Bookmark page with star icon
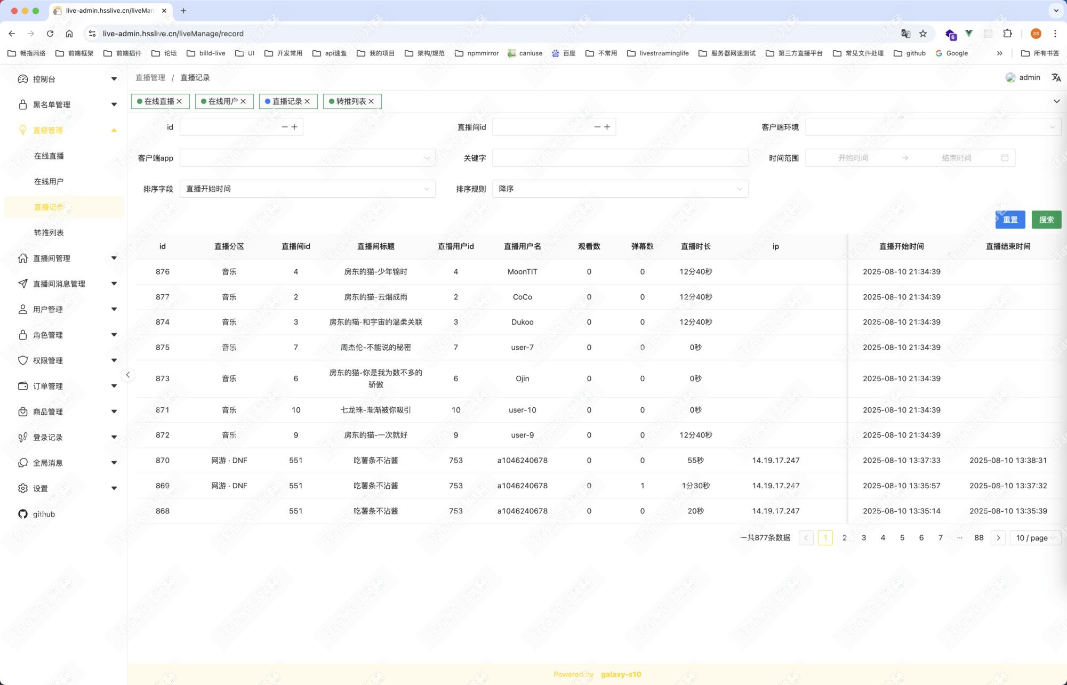This screenshot has width=1067, height=685. [x=923, y=34]
